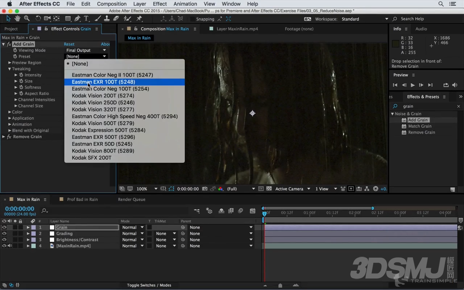Select the Selection arrow tool
This screenshot has height=290, width=464.
8,18
